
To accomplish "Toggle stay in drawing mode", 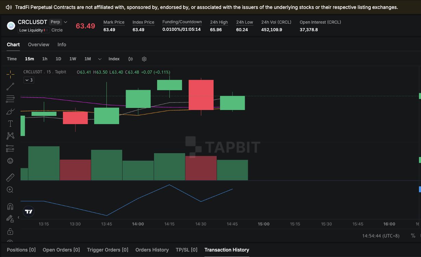I will pyautogui.click(x=10, y=219).
